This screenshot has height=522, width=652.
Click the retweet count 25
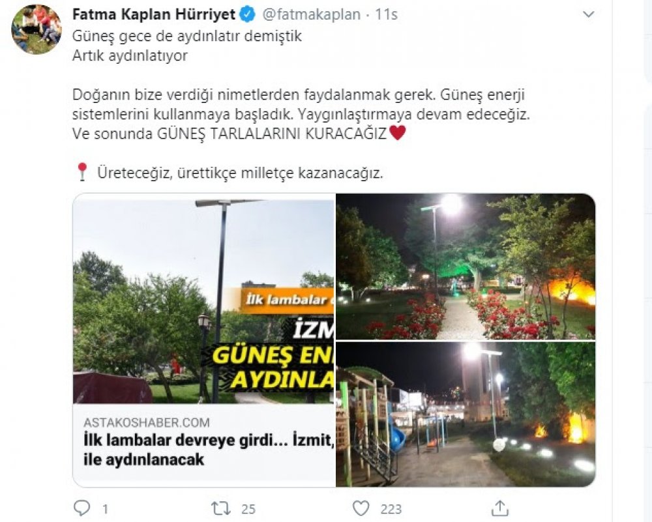tap(248, 509)
